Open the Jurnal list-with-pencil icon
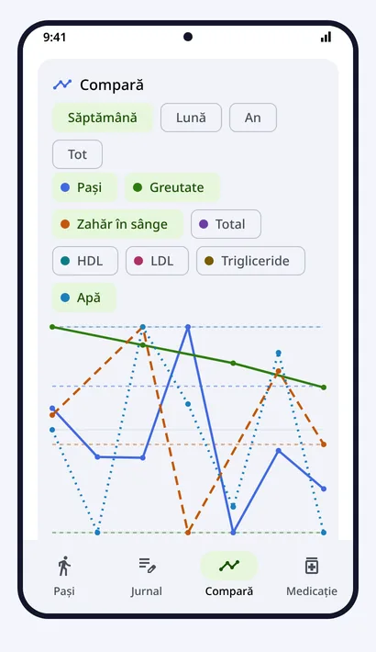This screenshot has height=652, width=376. (x=147, y=566)
